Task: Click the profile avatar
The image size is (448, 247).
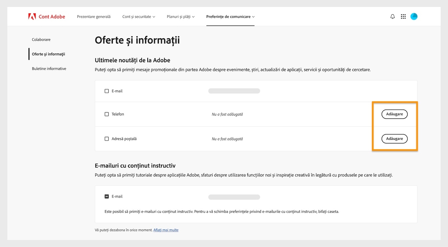Action: 414,16
